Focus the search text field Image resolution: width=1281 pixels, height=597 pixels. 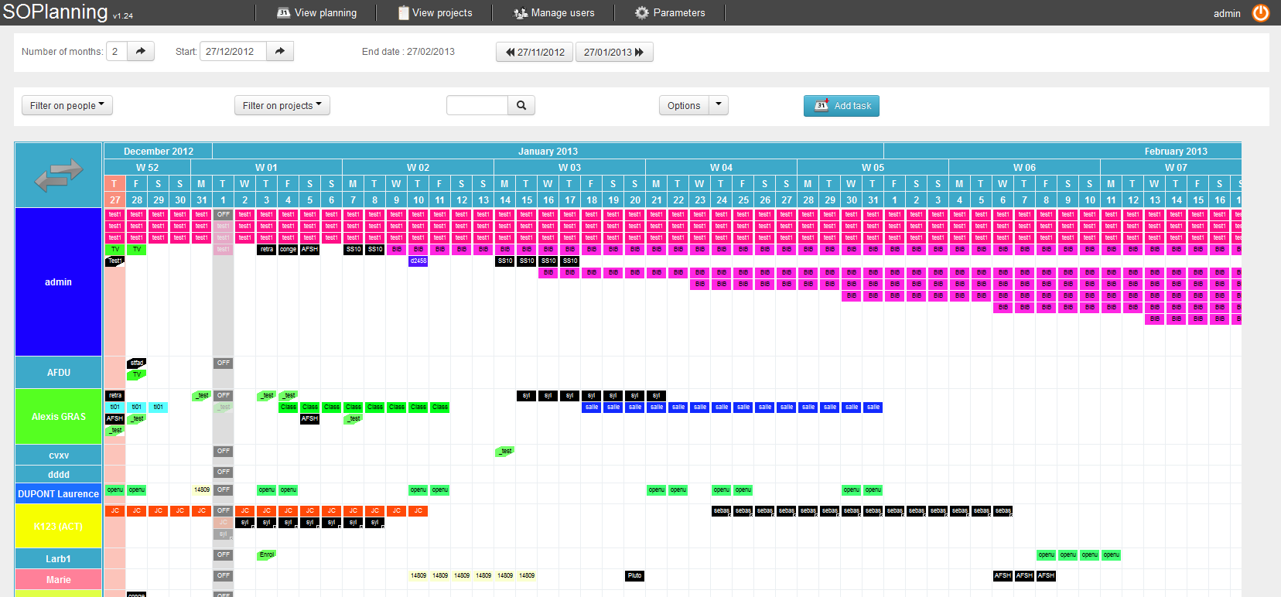477,106
